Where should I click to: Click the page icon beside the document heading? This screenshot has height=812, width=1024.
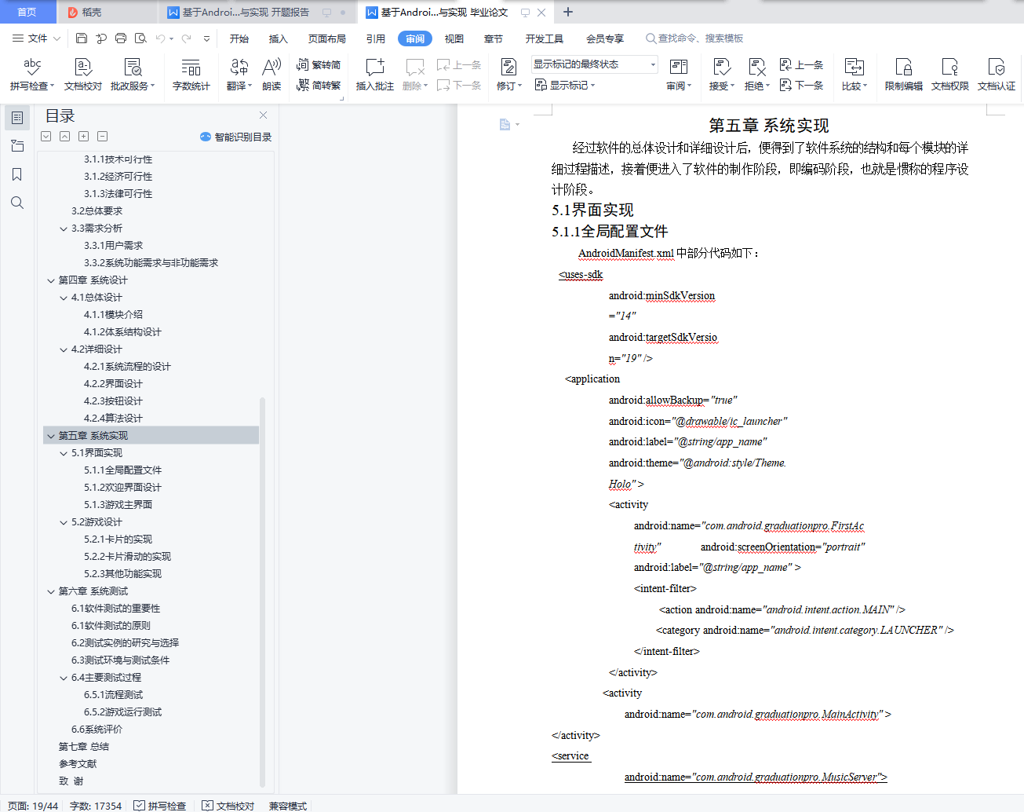505,124
